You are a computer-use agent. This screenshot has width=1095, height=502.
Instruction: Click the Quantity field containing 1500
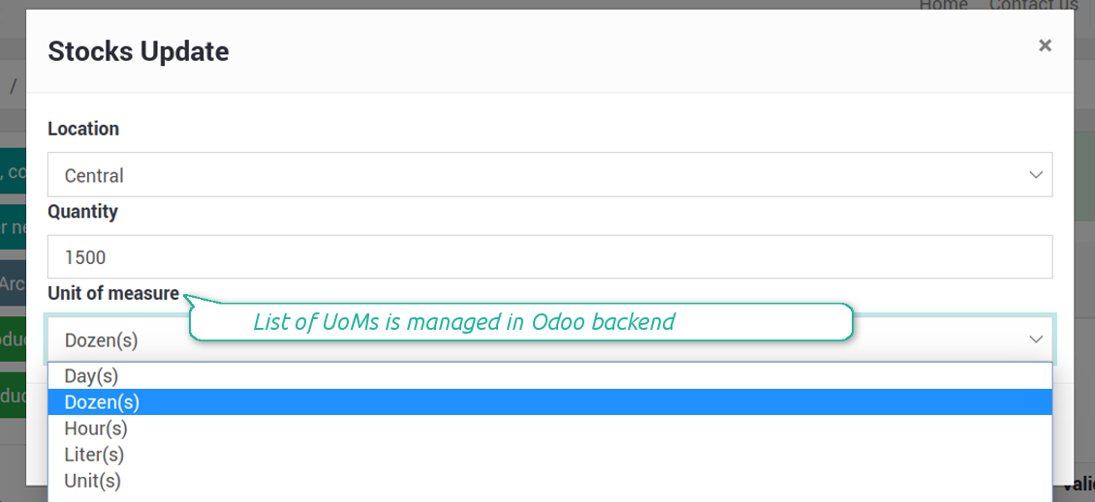549,257
